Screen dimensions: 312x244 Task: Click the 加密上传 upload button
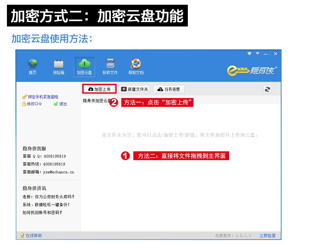[x=99, y=89]
